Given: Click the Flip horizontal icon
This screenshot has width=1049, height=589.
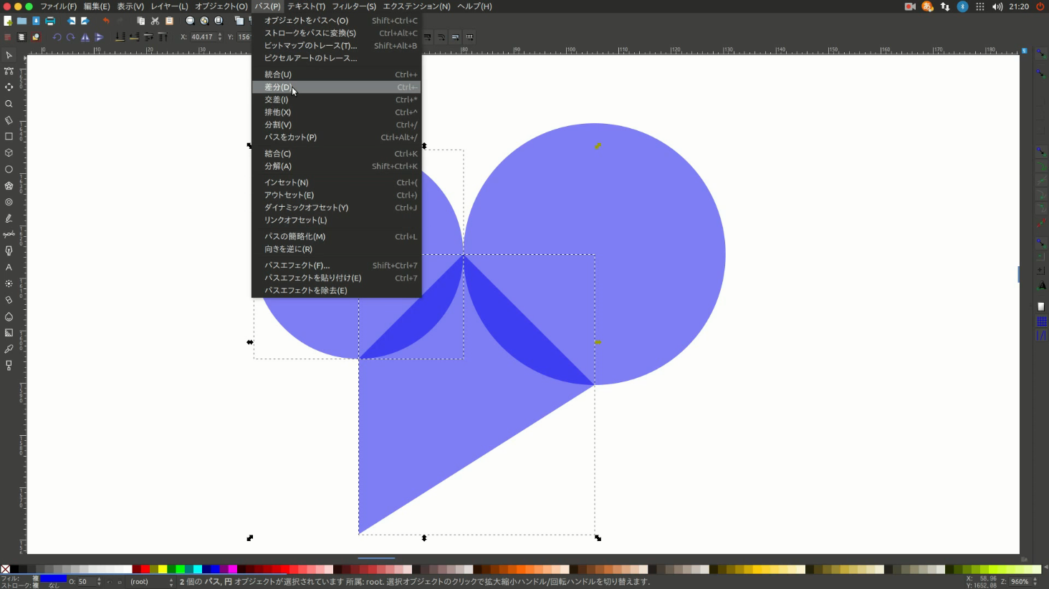Looking at the screenshot, I should (85, 37).
